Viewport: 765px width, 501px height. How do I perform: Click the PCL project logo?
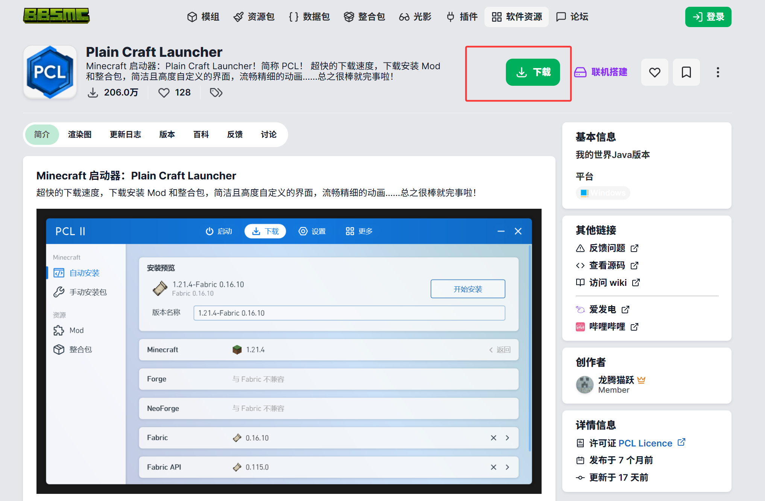coord(50,72)
